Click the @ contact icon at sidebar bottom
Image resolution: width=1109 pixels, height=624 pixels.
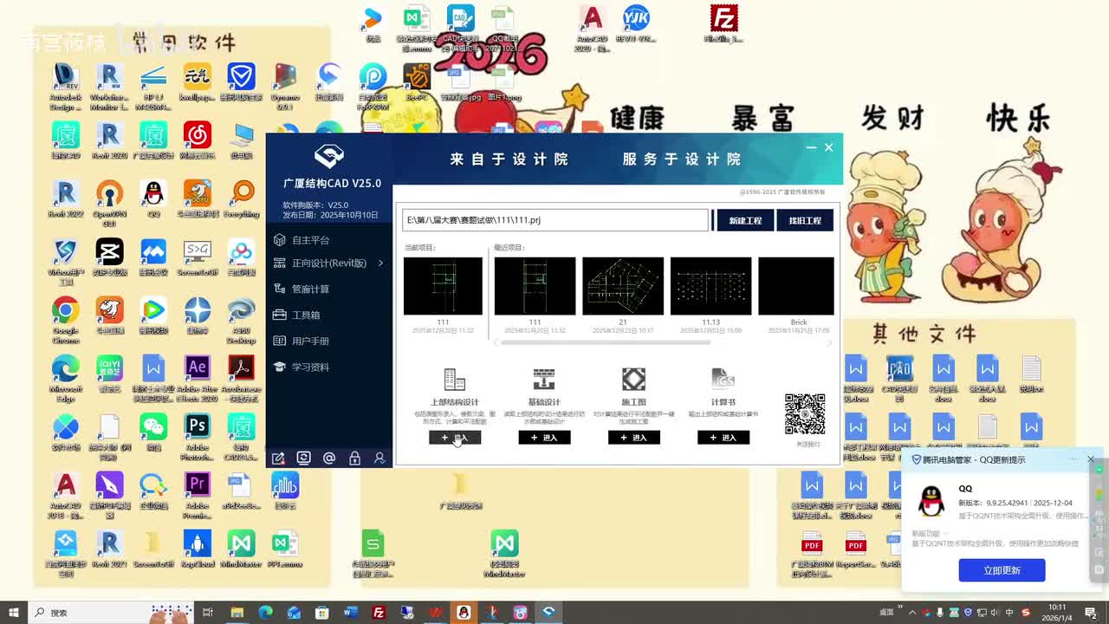(329, 458)
